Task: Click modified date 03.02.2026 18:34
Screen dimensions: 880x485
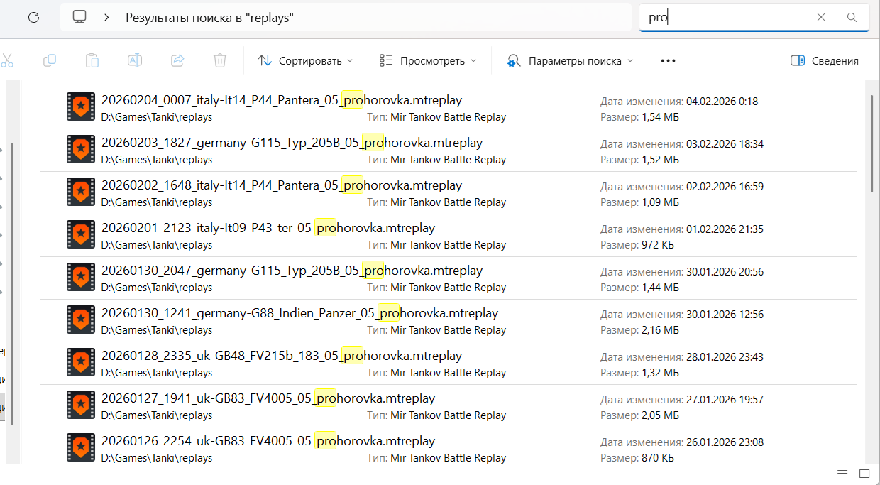Action: click(725, 144)
